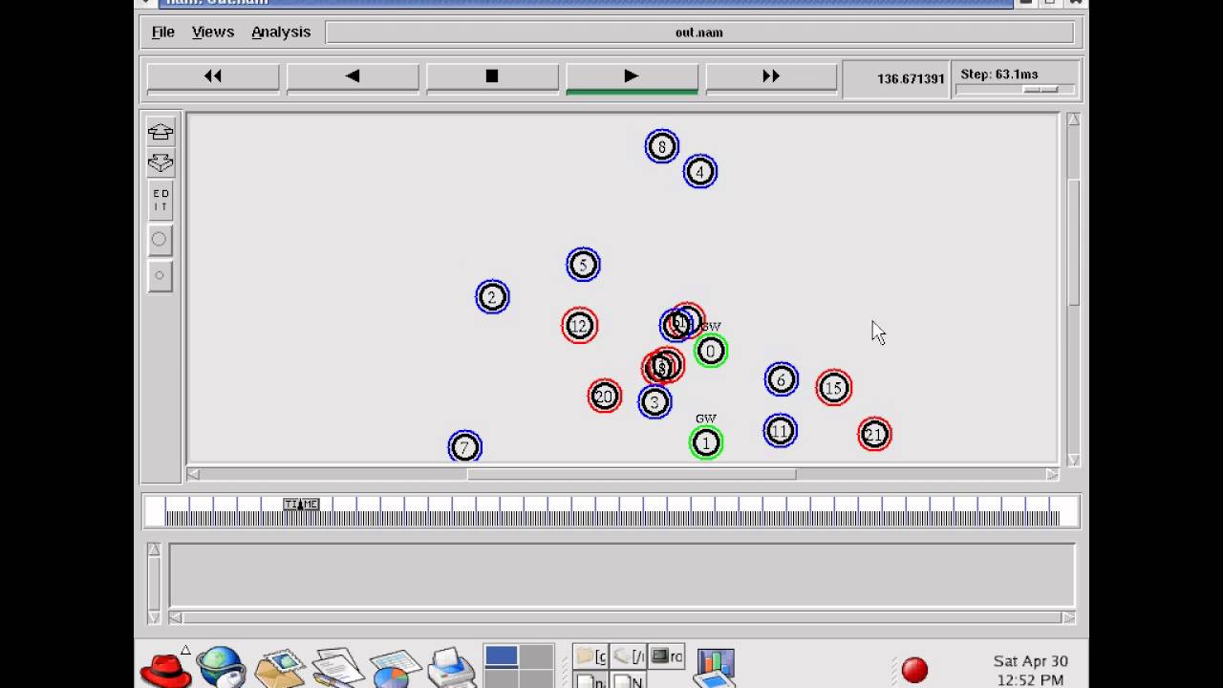1223x688 pixels.
Task: Click the zoom out arrow icon
Action: coord(161,163)
